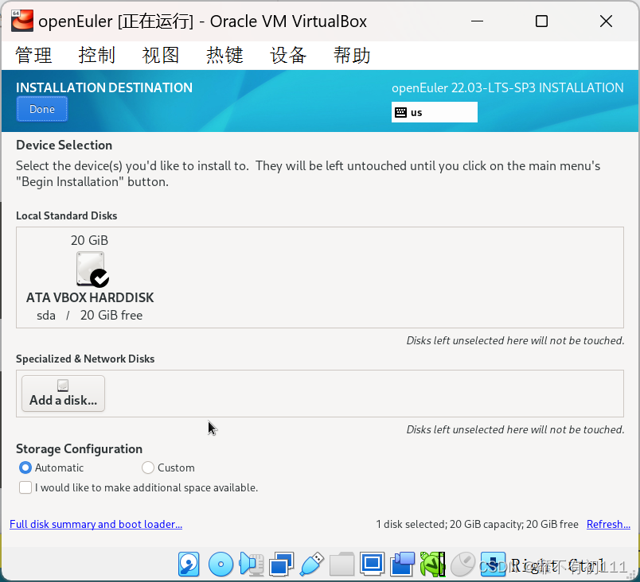Image resolution: width=640 pixels, height=582 pixels.
Task: Click the shared folders status icon
Action: pyautogui.click(x=342, y=564)
